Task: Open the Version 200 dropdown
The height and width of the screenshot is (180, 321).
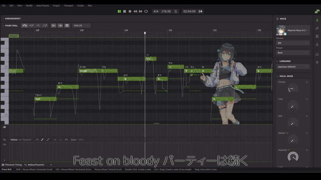Action: click(293, 43)
